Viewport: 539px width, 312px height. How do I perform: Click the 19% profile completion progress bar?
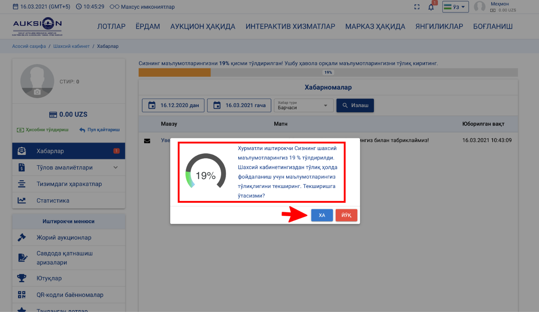(328, 72)
